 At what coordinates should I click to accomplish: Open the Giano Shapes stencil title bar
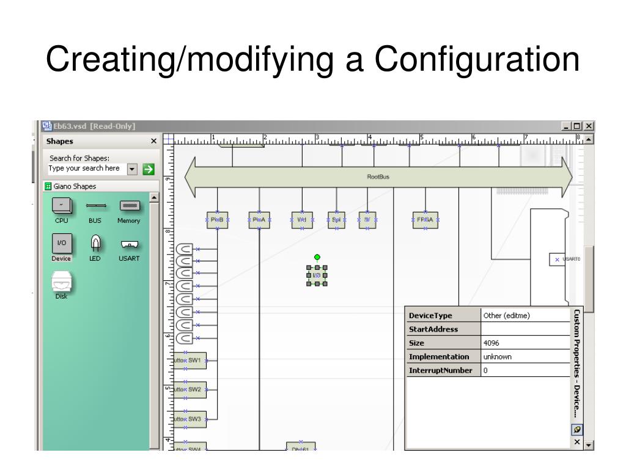101,186
